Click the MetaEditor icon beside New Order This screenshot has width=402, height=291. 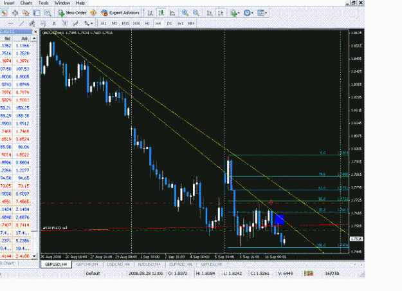(93, 13)
